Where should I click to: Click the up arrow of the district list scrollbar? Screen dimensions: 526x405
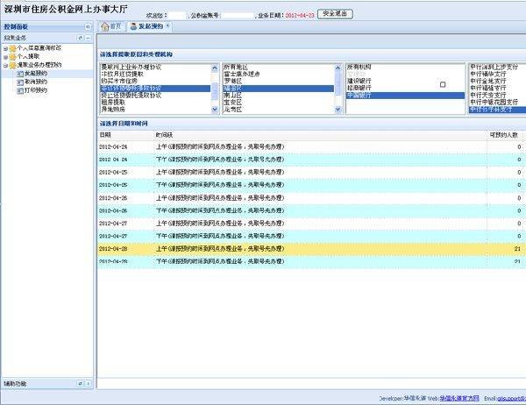[x=338, y=68]
